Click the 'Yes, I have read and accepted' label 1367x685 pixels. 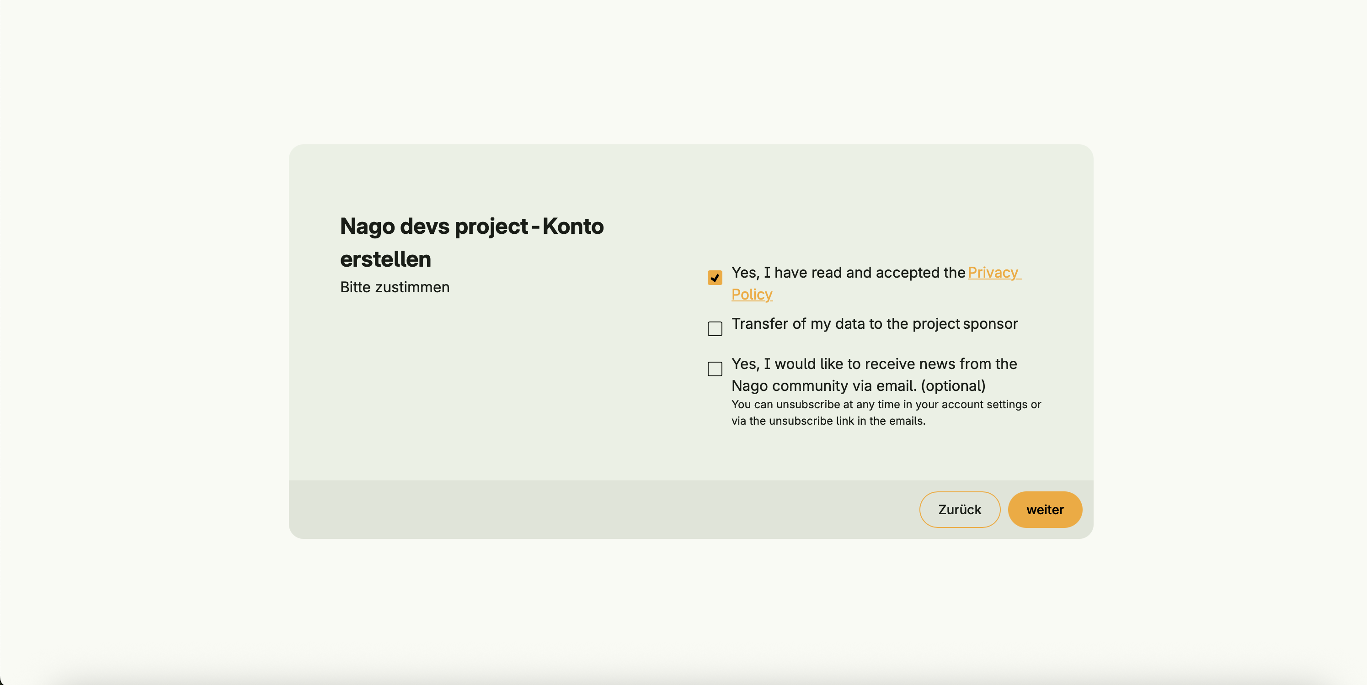(848, 273)
